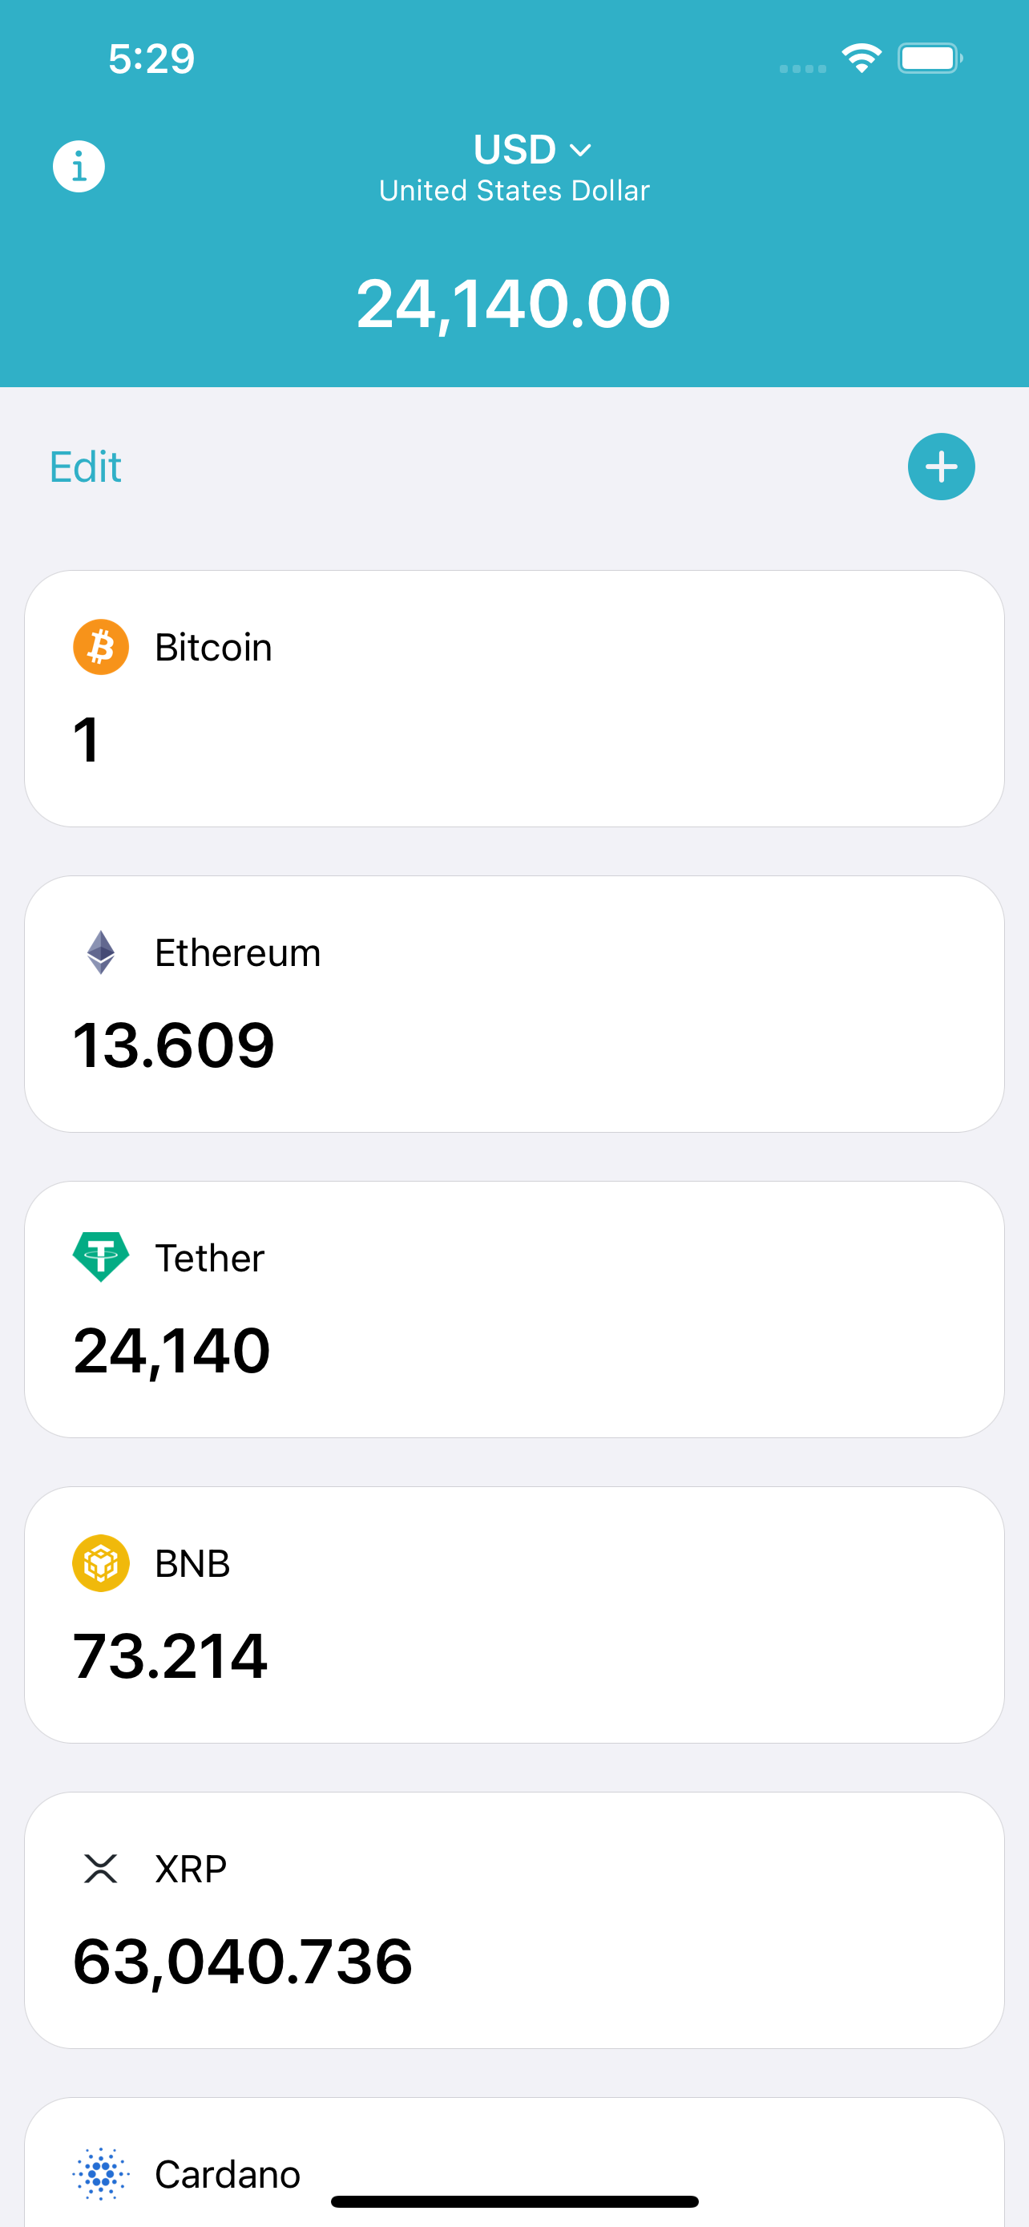Tap the Ethereum diamond icon
Screen dimensions: 1029x2227
(x=101, y=952)
